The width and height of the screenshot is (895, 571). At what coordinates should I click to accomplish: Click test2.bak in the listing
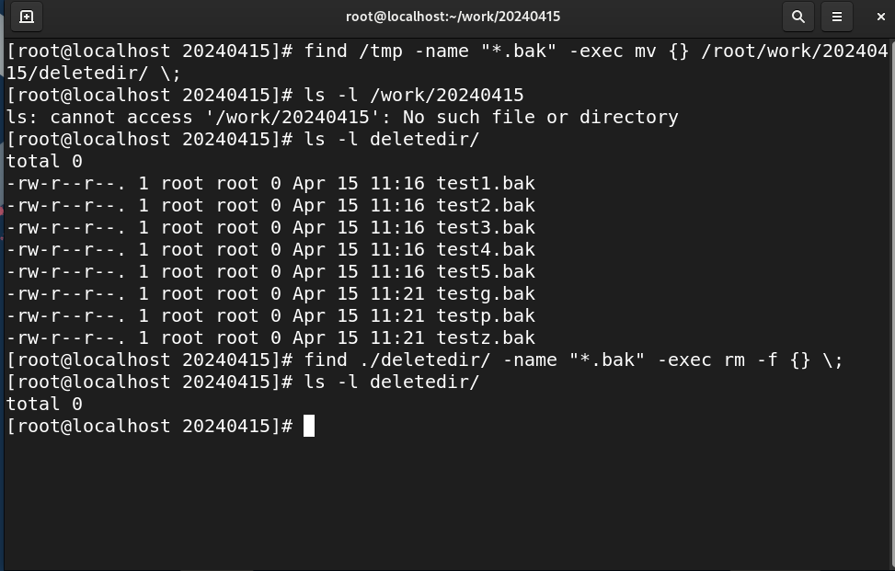[486, 205]
